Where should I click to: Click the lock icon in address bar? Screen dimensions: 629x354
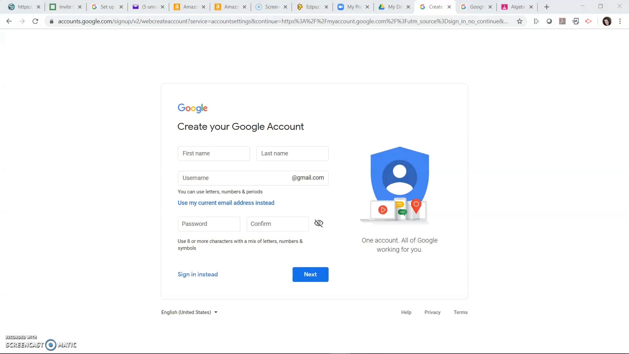click(x=51, y=21)
